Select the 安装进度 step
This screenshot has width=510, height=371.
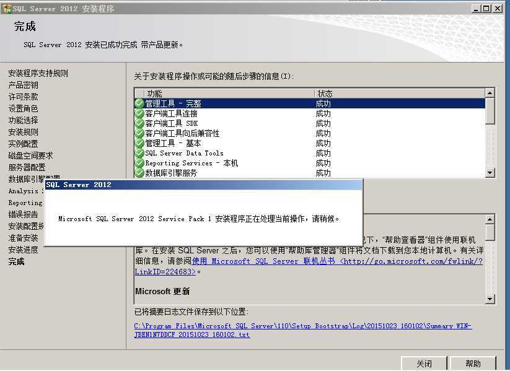(23, 250)
